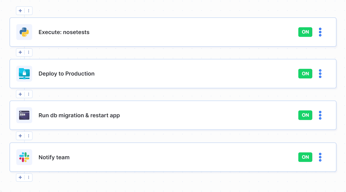Image resolution: width=346 pixels, height=192 pixels.
Task: Open the SSH action via its terminal icon
Action: pos(24,115)
